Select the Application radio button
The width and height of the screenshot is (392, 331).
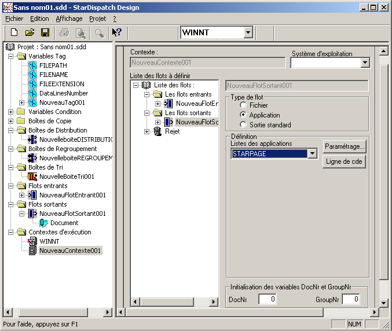[x=243, y=115]
